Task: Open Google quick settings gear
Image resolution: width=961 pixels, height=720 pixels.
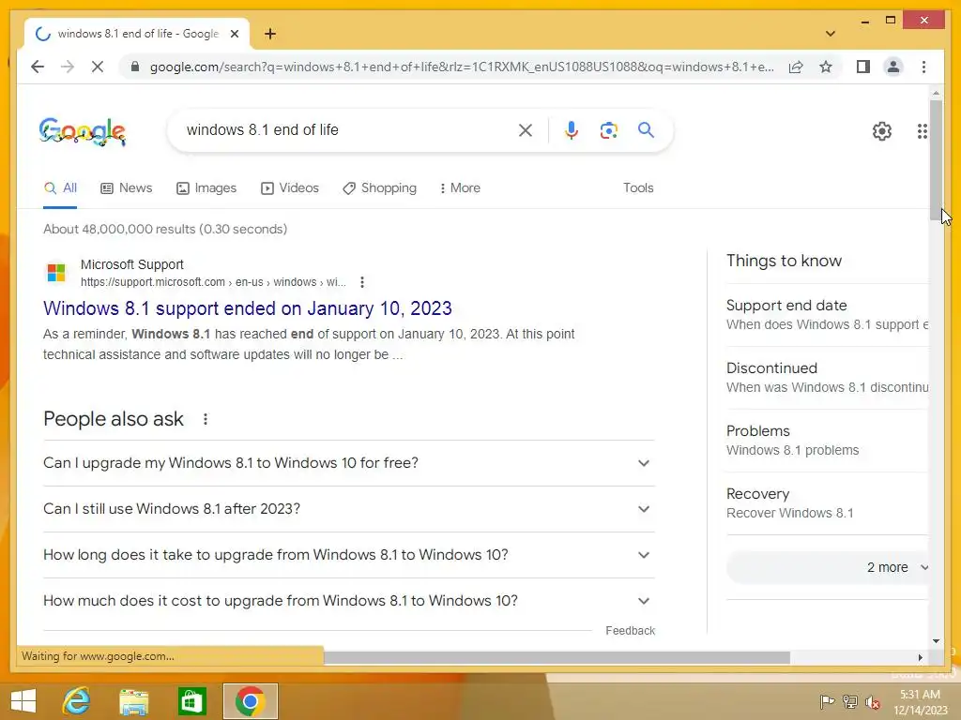Action: pyautogui.click(x=882, y=131)
